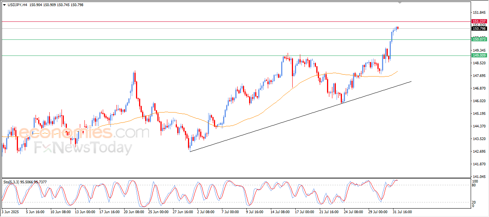
Task: Click the 20 Jun 08:00 date label
Action: point(133,211)
